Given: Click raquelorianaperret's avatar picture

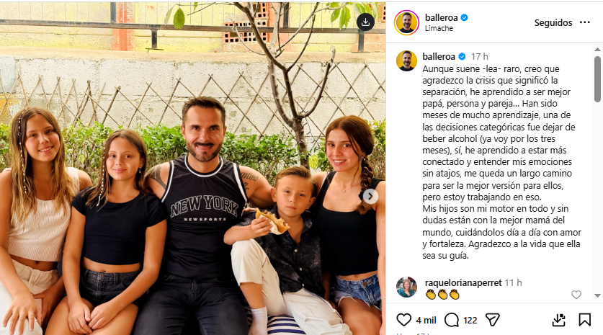Looking at the screenshot, I should click(406, 287).
